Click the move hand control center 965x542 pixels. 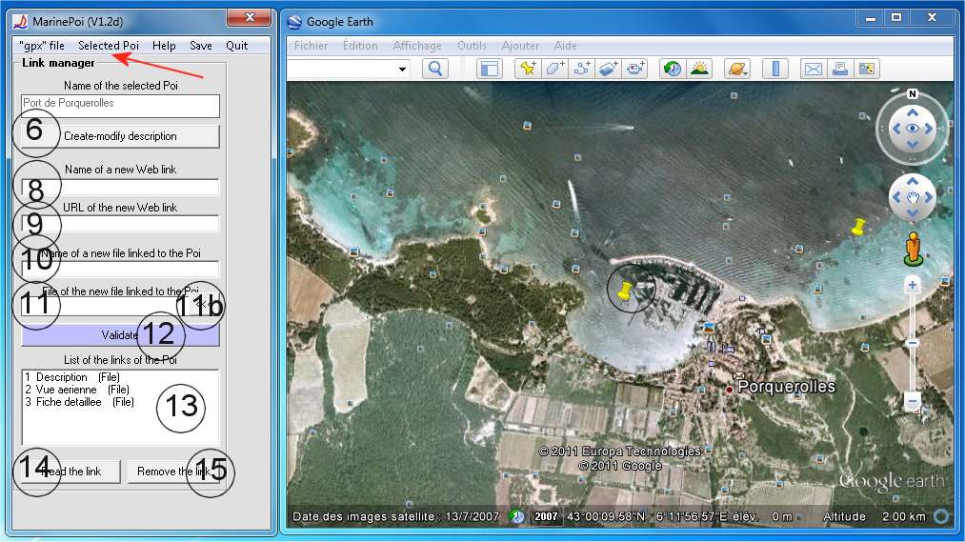point(912,197)
